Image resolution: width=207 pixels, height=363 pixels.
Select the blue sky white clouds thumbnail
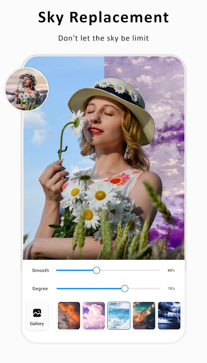click(119, 315)
